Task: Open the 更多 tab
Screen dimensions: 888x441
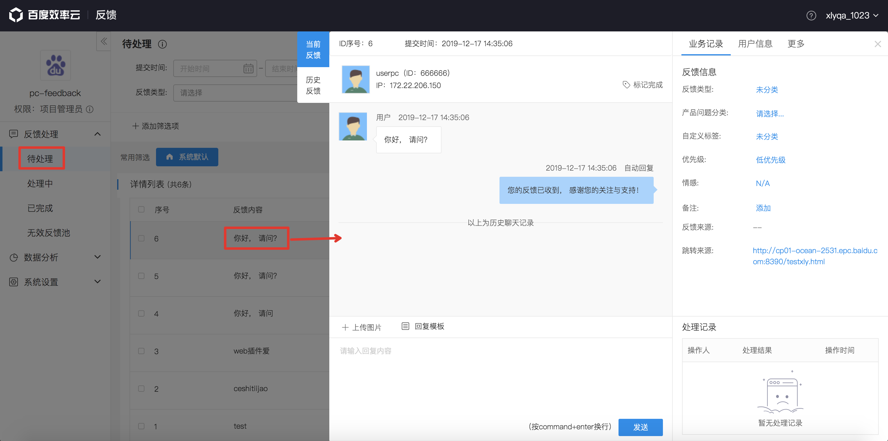Action: pyautogui.click(x=796, y=44)
